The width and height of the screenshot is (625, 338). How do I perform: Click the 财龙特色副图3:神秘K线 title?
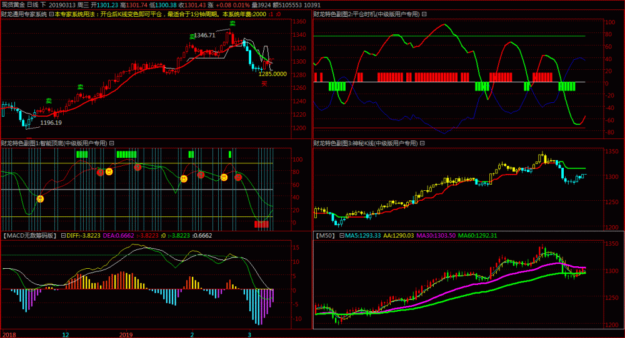[366, 143]
